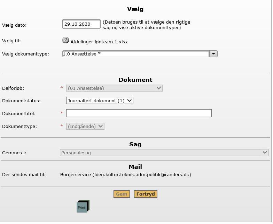The width and height of the screenshot is (273, 224).
Task: Click the Vælg heading at top
Action: point(135,9)
